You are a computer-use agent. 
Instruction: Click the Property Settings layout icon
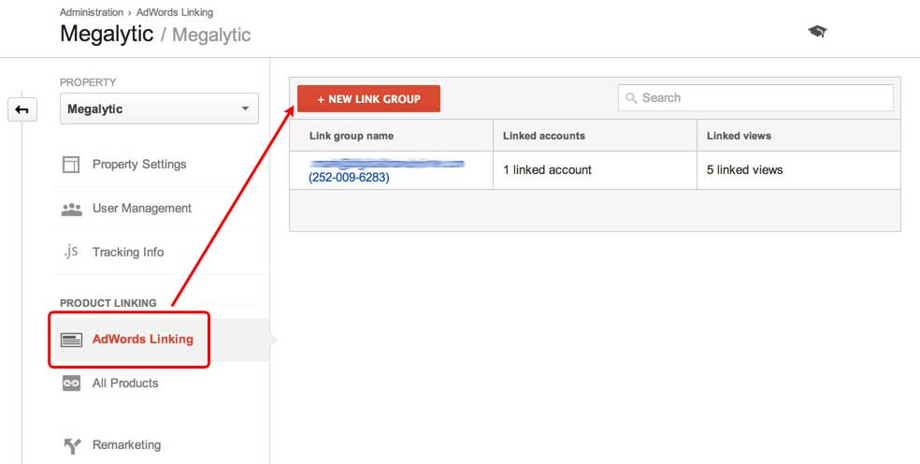[x=71, y=165]
